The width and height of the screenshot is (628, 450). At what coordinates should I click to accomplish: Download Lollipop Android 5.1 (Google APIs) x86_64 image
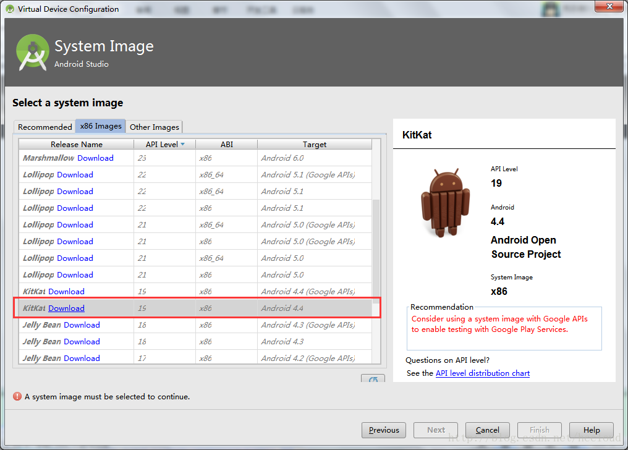[75, 175]
